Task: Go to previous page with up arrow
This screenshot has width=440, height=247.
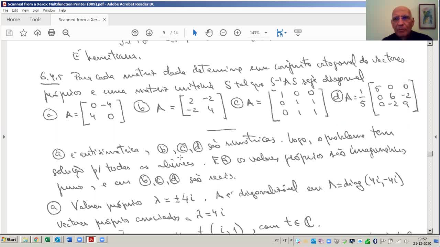Action: 135,33
